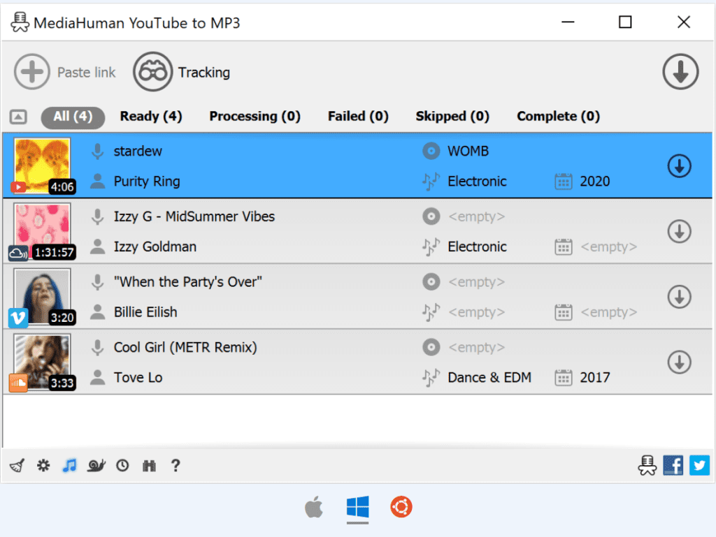Screen dimensions: 716x537
Task: Click the genre notes icon next to Dance & EDM
Action: [x=431, y=378]
